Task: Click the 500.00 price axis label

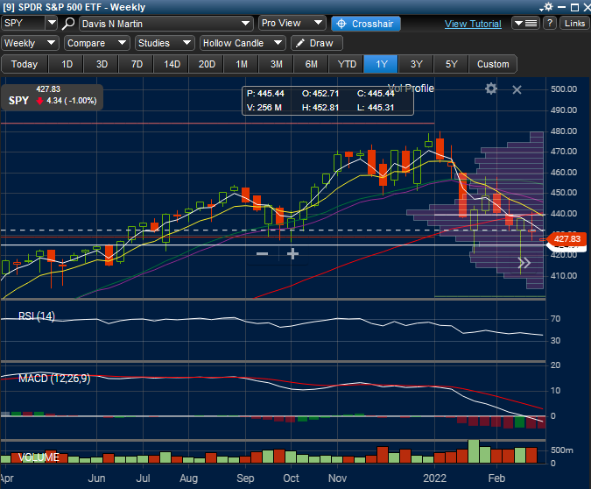Action: (564, 89)
